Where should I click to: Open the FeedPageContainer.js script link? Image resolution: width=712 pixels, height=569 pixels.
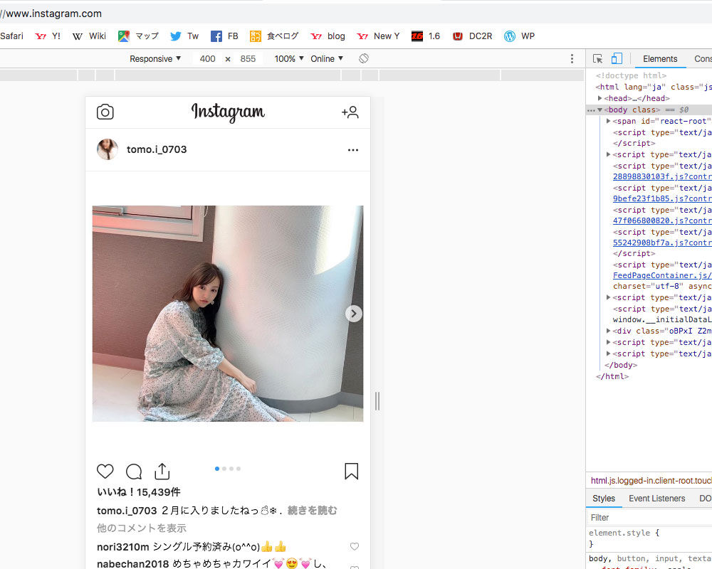662,275
